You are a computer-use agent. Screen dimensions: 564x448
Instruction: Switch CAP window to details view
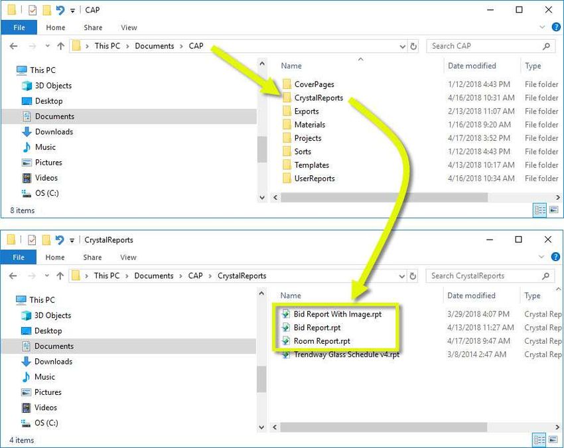pos(539,210)
